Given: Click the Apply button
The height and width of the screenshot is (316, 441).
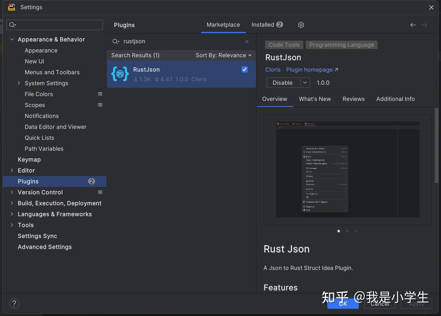Looking at the screenshot, I should (x=417, y=304).
